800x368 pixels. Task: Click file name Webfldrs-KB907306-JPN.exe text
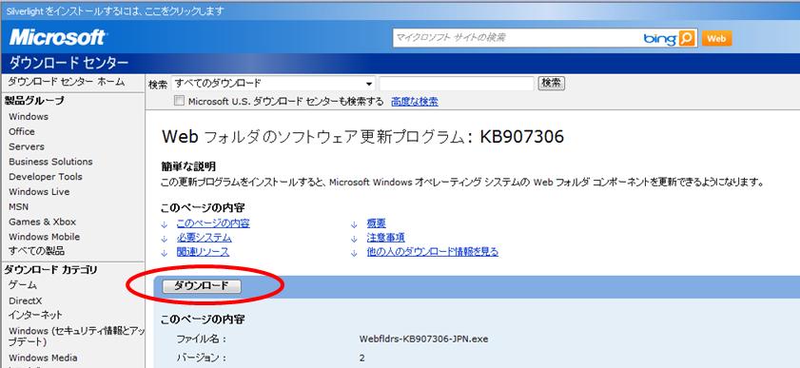tap(423, 339)
